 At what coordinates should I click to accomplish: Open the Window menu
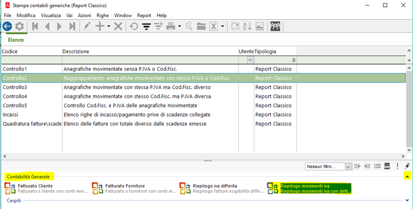tap(123, 16)
